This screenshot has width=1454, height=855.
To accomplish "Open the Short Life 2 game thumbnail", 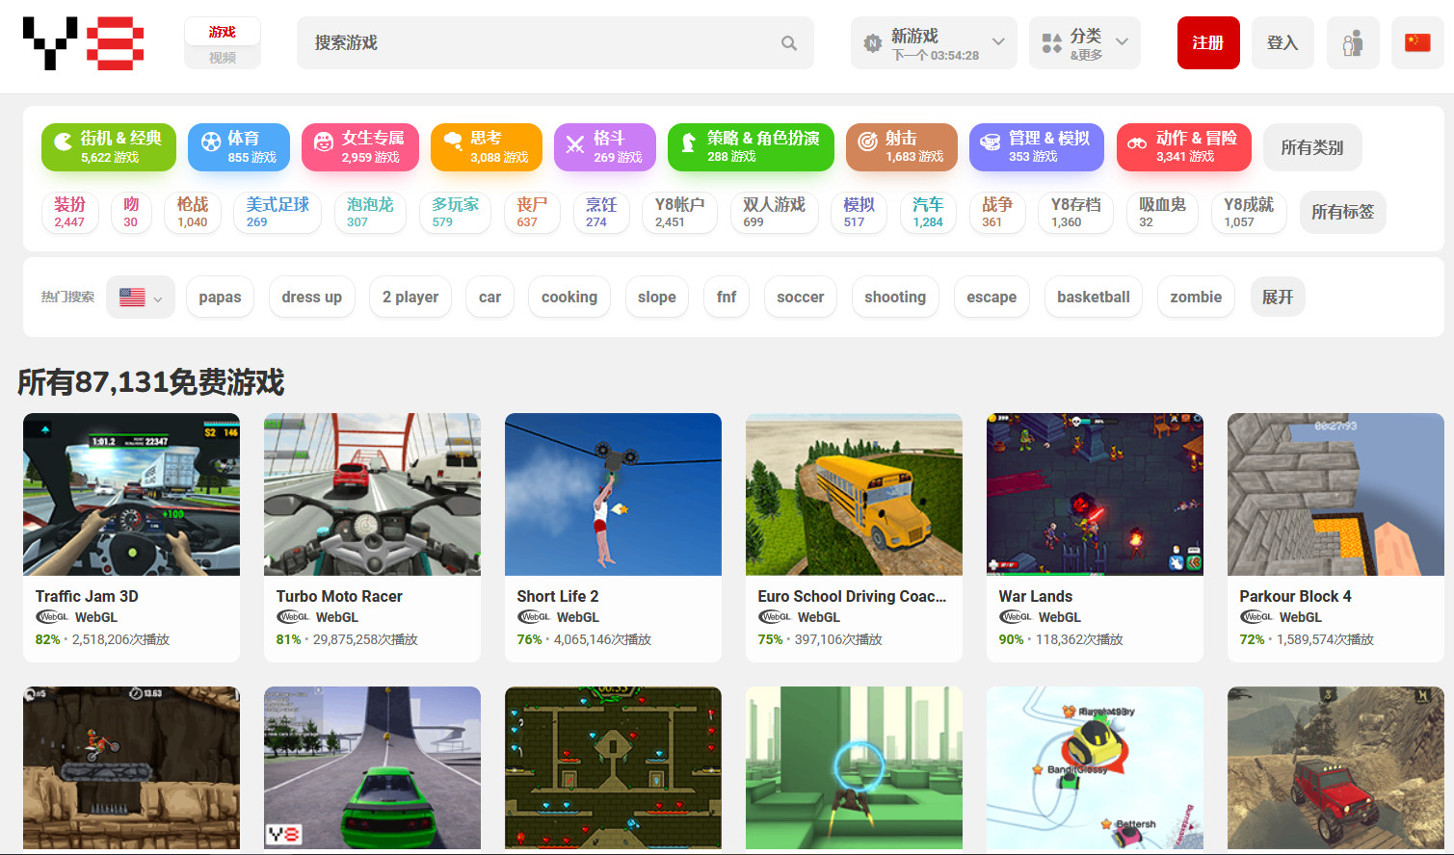I will (x=613, y=495).
